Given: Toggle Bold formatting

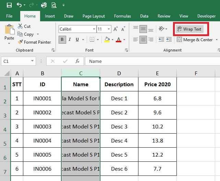Looking at the screenshot, I should (x=62, y=39).
